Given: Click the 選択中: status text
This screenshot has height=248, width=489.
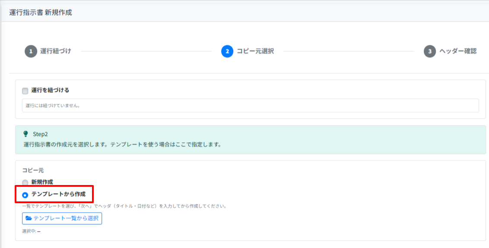Looking at the screenshot, I should click(31, 232).
